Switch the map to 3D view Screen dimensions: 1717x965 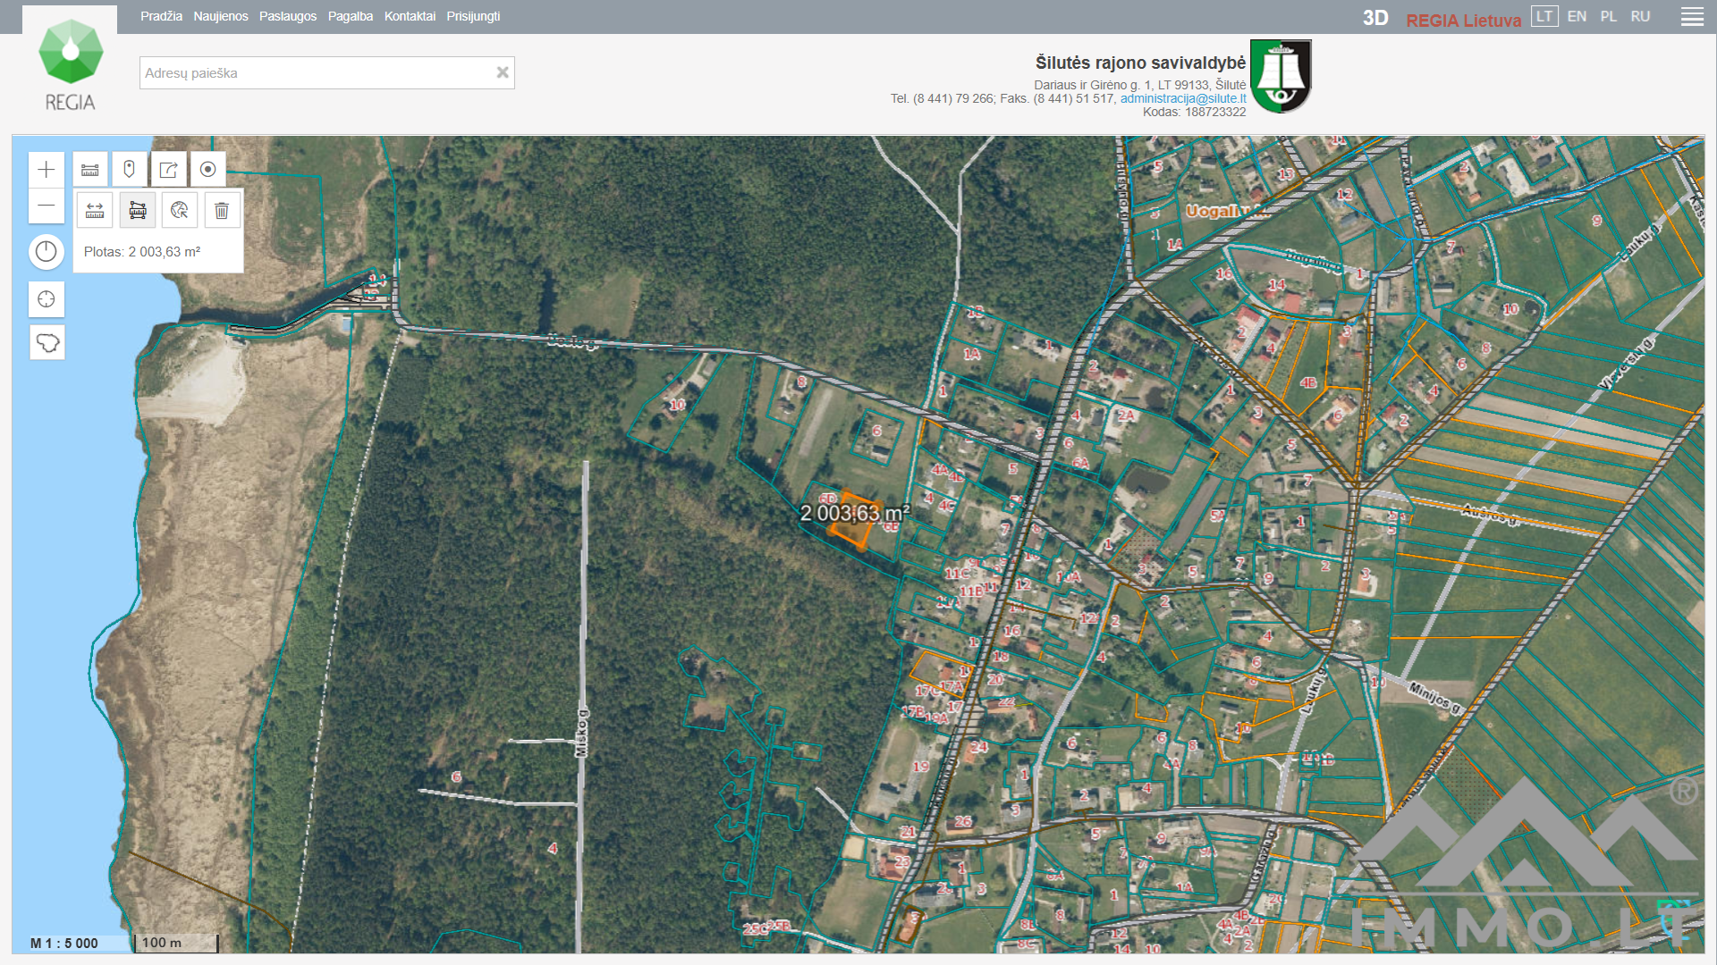click(1374, 18)
